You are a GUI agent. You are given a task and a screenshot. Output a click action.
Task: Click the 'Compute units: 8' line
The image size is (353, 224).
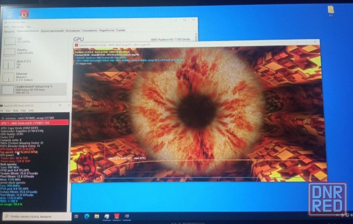[11, 140]
